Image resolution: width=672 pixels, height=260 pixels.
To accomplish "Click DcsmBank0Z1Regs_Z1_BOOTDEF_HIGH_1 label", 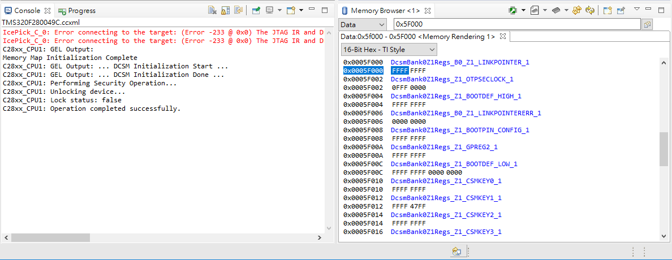I will tap(456, 97).
